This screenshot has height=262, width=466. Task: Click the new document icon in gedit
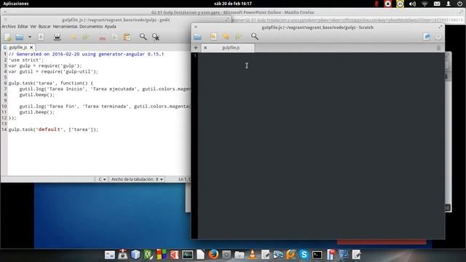8,37
